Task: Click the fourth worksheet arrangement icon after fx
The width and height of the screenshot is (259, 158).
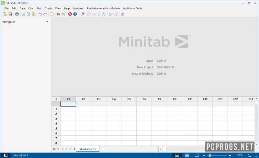Action: (x=104, y=14)
